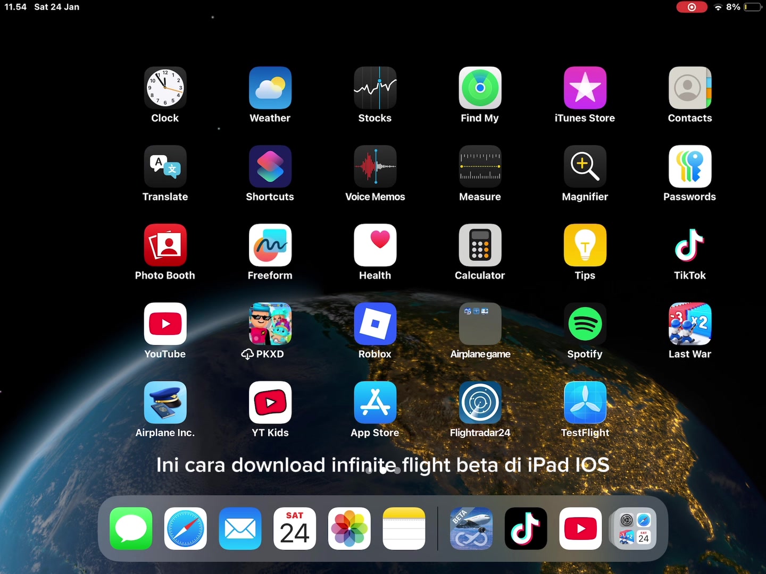Open the Calendar app showing SAT 24
The height and width of the screenshot is (574, 766).
click(295, 528)
